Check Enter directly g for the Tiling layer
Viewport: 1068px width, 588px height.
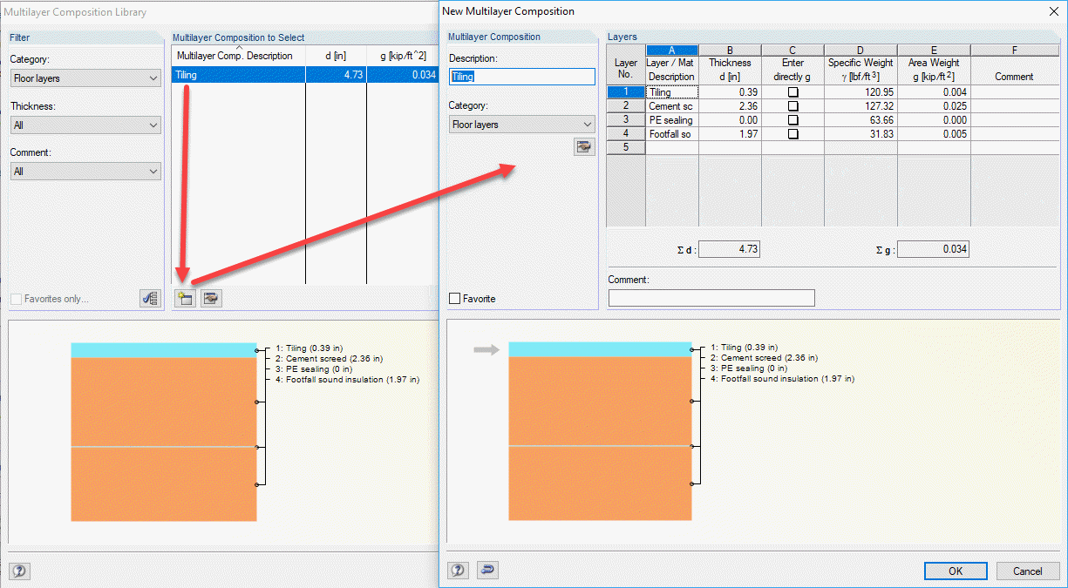click(792, 91)
